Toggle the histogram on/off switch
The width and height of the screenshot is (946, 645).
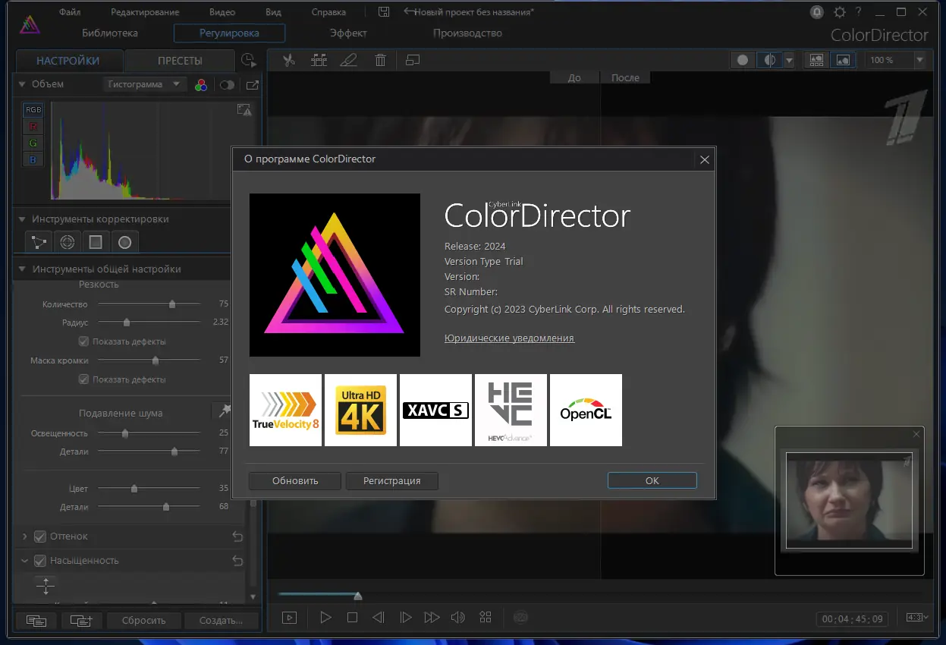tap(227, 85)
